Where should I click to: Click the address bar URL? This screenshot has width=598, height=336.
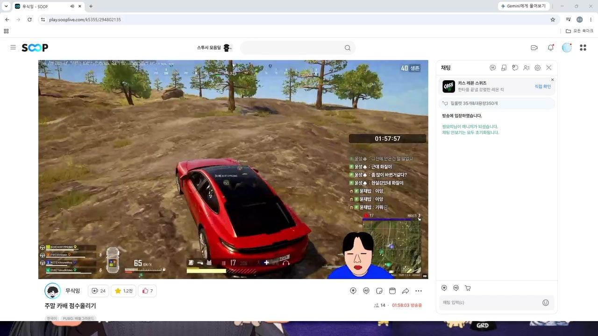coord(85,20)
